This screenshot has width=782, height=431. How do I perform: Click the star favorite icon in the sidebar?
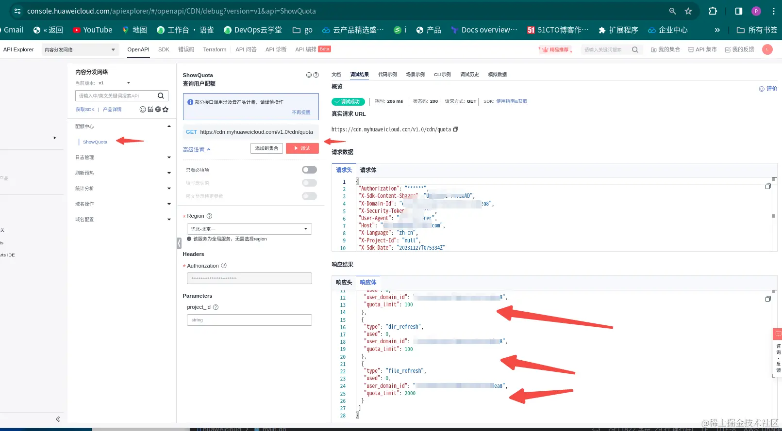click(x=166, y=110)
